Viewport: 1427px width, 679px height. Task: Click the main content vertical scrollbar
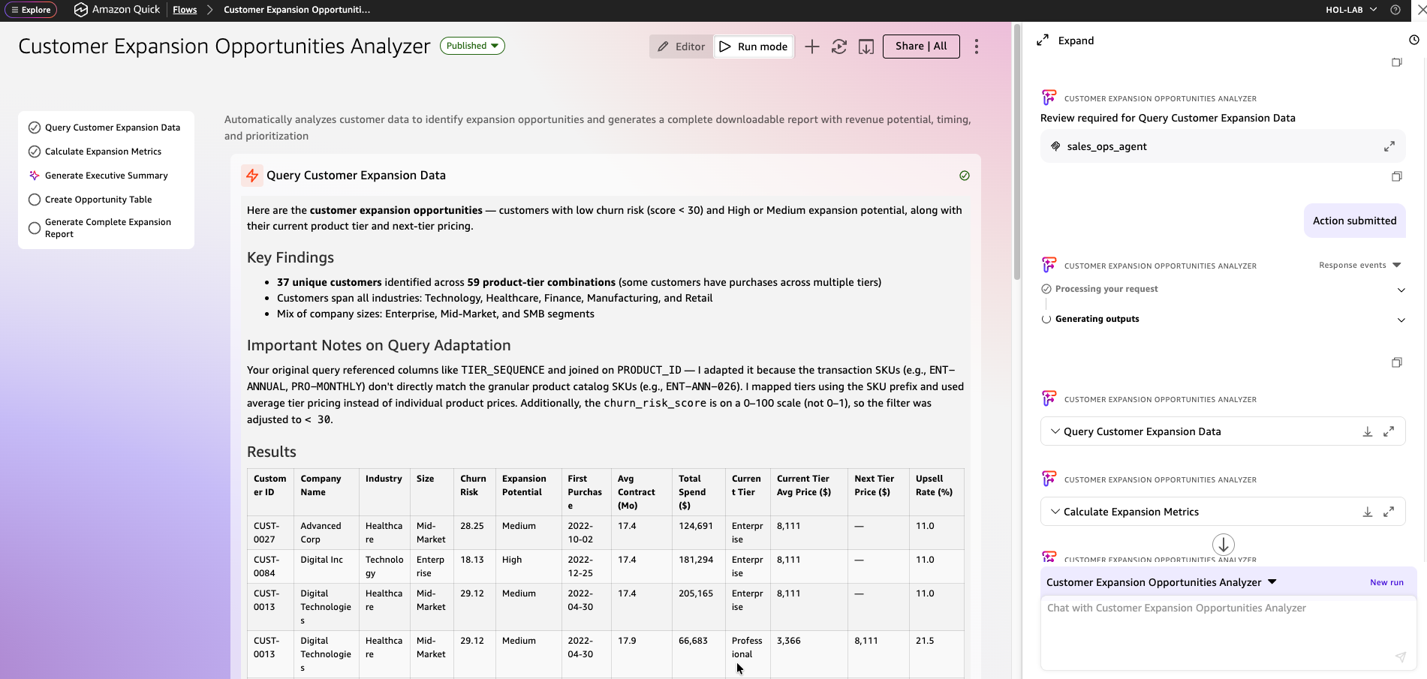click(1017, 153)
